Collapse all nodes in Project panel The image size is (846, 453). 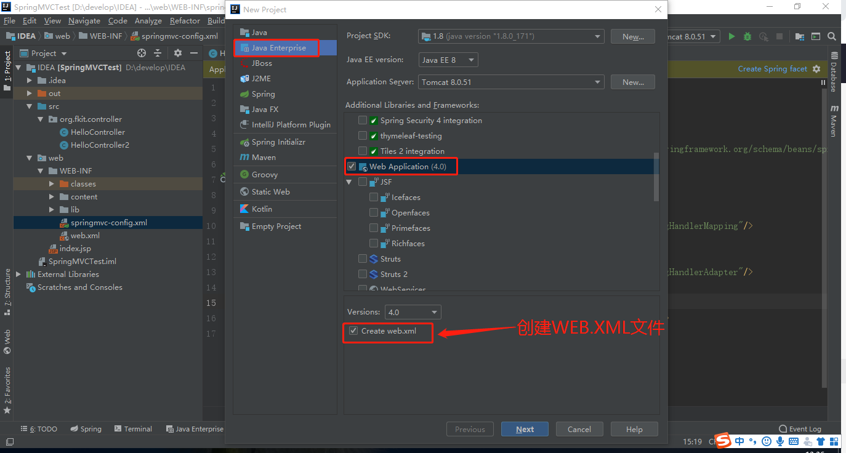(x=158, y=53)
